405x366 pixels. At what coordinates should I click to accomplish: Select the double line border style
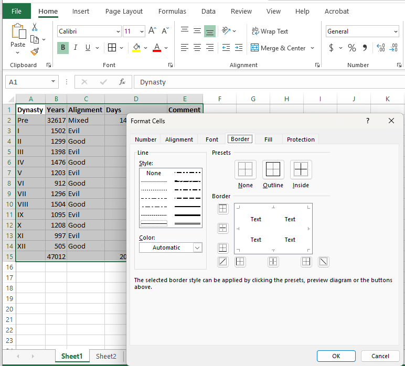coord(187,223)
